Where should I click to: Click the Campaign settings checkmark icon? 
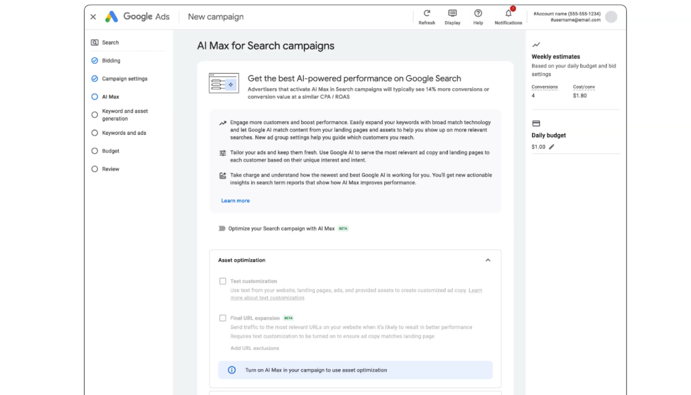(x=94, y=79)
